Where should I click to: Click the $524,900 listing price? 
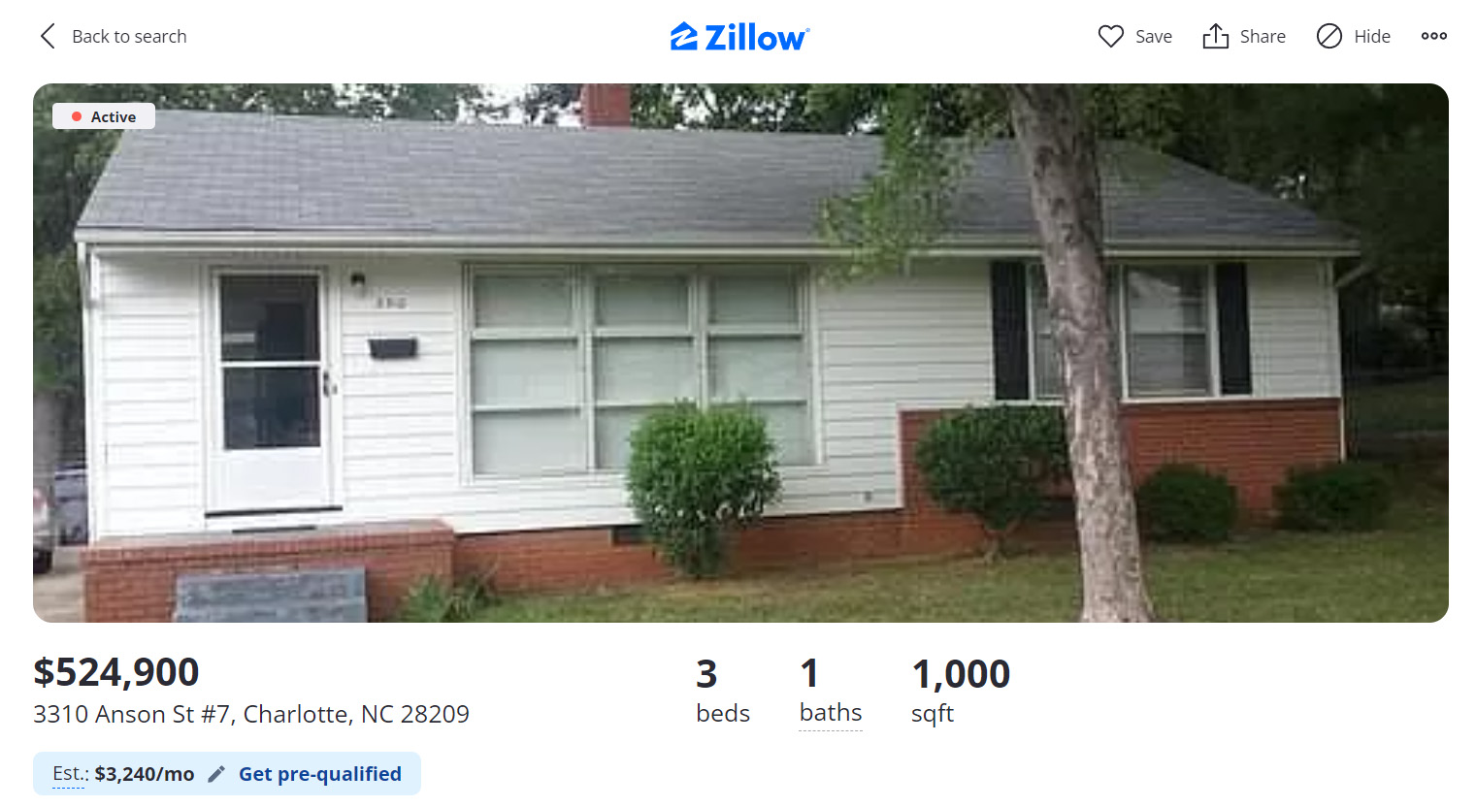point(116,672)
